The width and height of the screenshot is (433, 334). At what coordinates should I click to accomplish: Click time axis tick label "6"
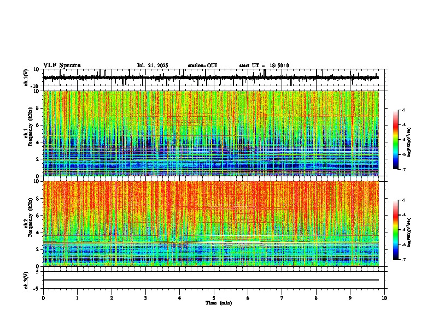pyautogui.click(x=248, y=298)
